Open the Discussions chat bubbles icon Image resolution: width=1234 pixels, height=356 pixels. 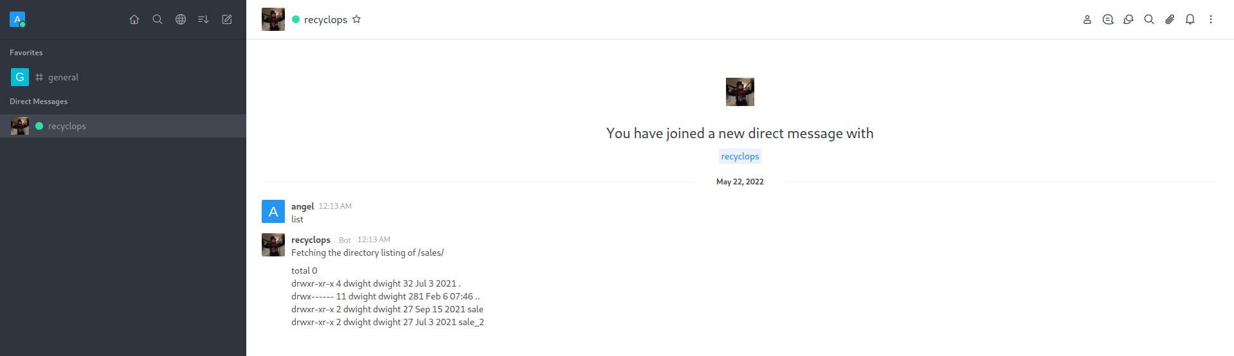(x=1129, y=19)
